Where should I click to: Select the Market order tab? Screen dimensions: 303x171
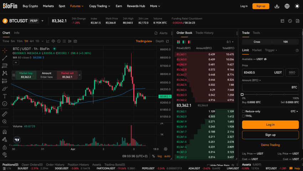[x=257, y=50]
